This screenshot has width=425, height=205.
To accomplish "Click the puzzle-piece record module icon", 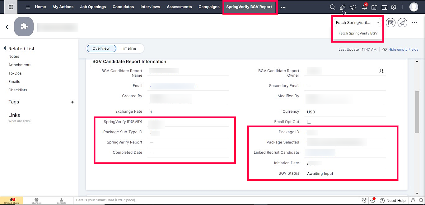I will 24,27.
